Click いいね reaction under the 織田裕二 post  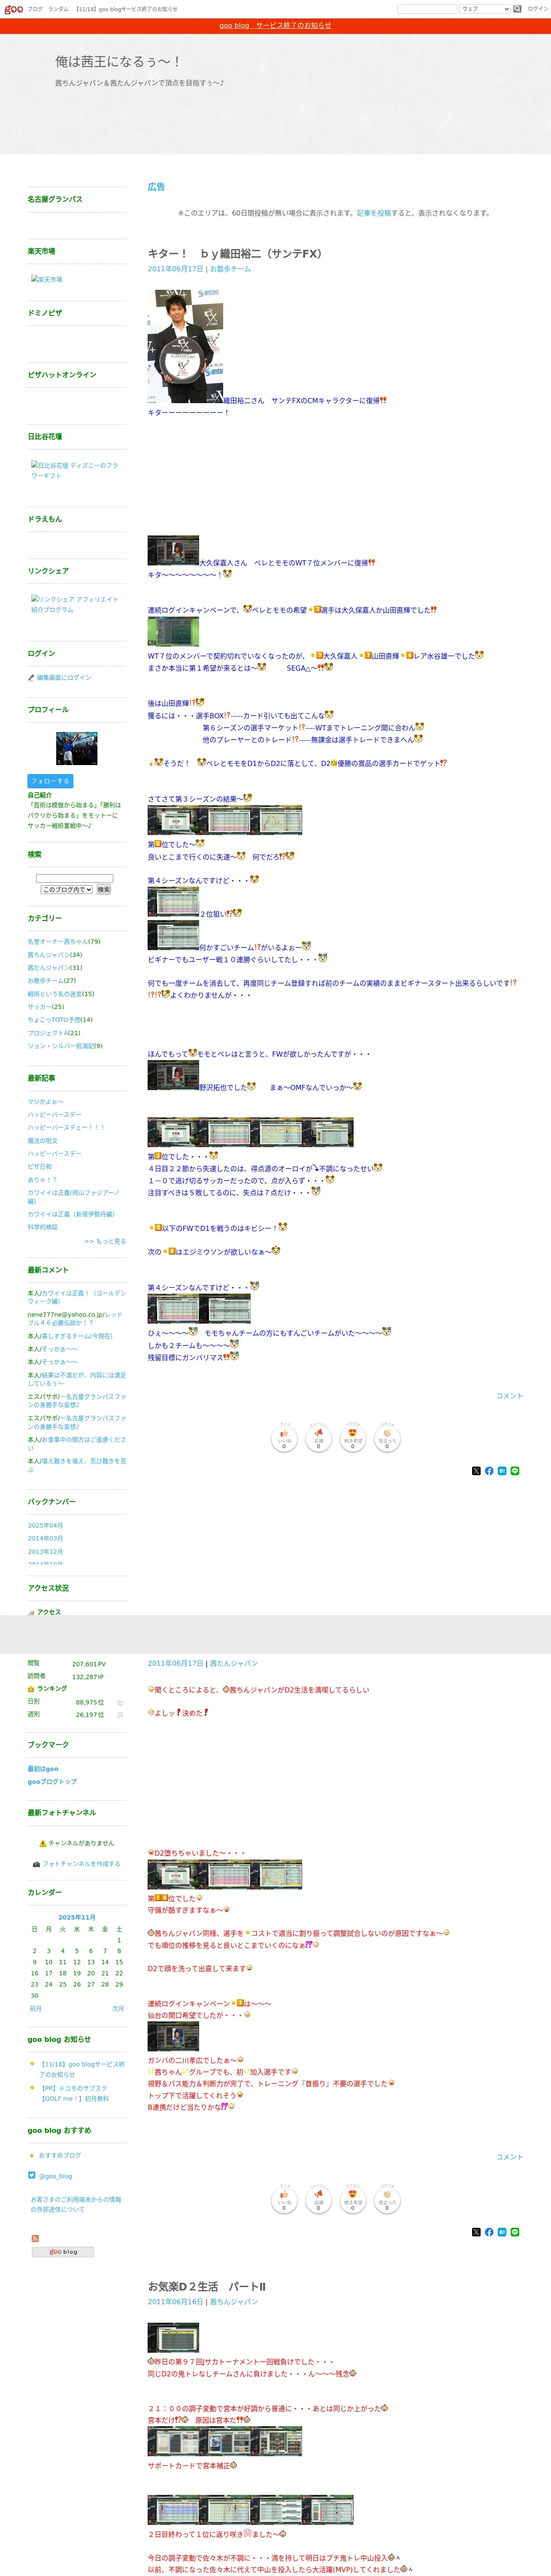tap(284, 1438)
